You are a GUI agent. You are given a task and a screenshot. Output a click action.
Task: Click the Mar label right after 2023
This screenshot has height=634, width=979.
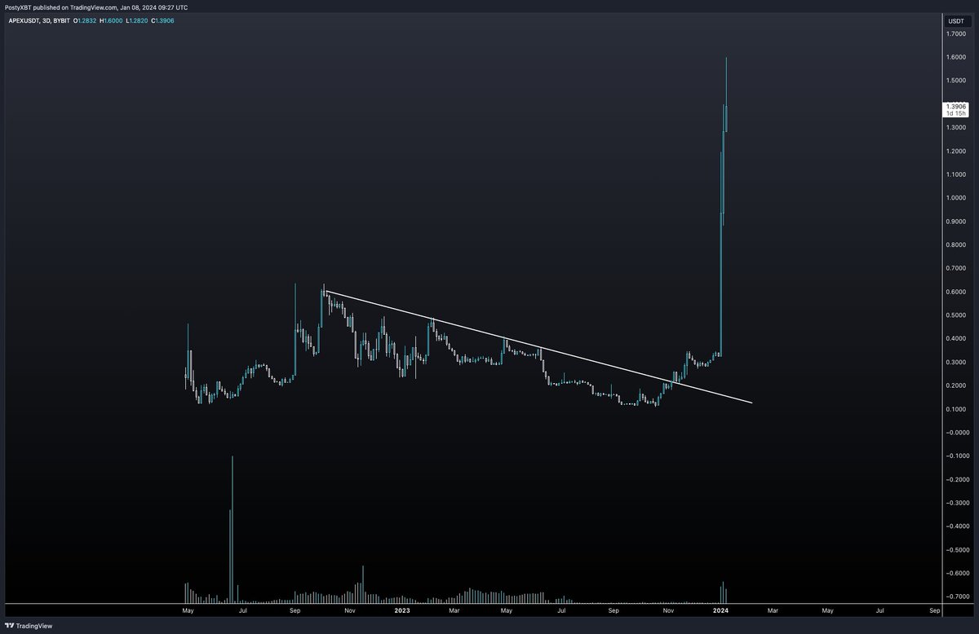click(454, 610)
